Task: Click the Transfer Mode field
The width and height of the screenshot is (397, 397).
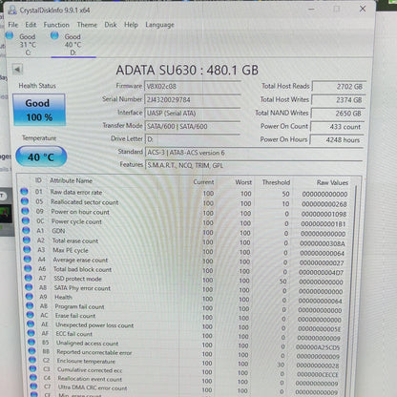Action: point(193,126)
